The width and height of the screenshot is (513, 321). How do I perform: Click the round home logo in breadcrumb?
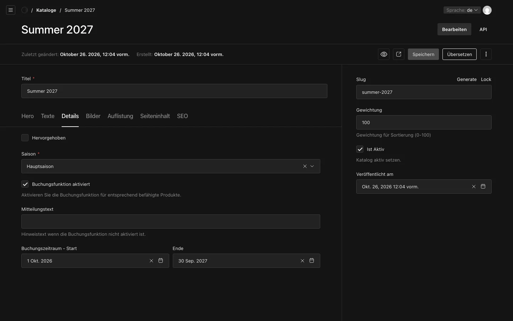click(x=25, y=10)
